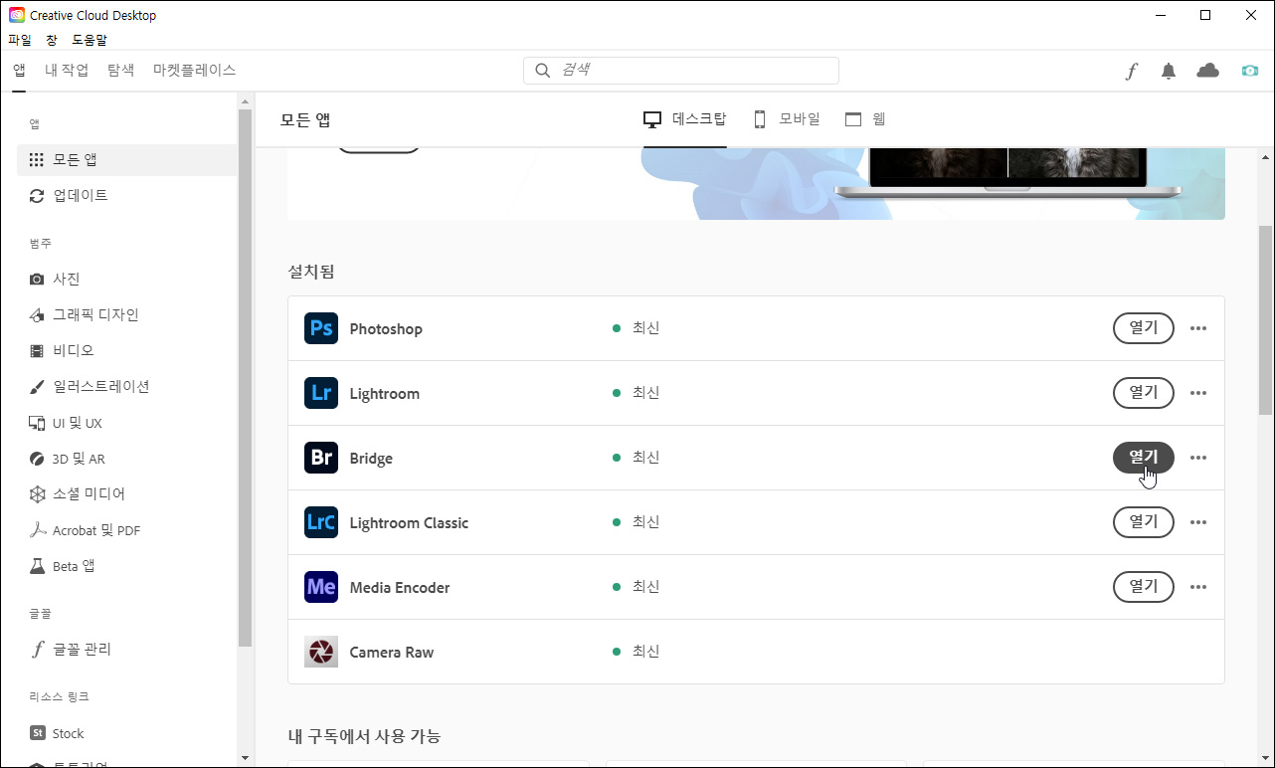Select the 사진 category in sidebar
This screenshot has height=768, width=1275.
66,279
